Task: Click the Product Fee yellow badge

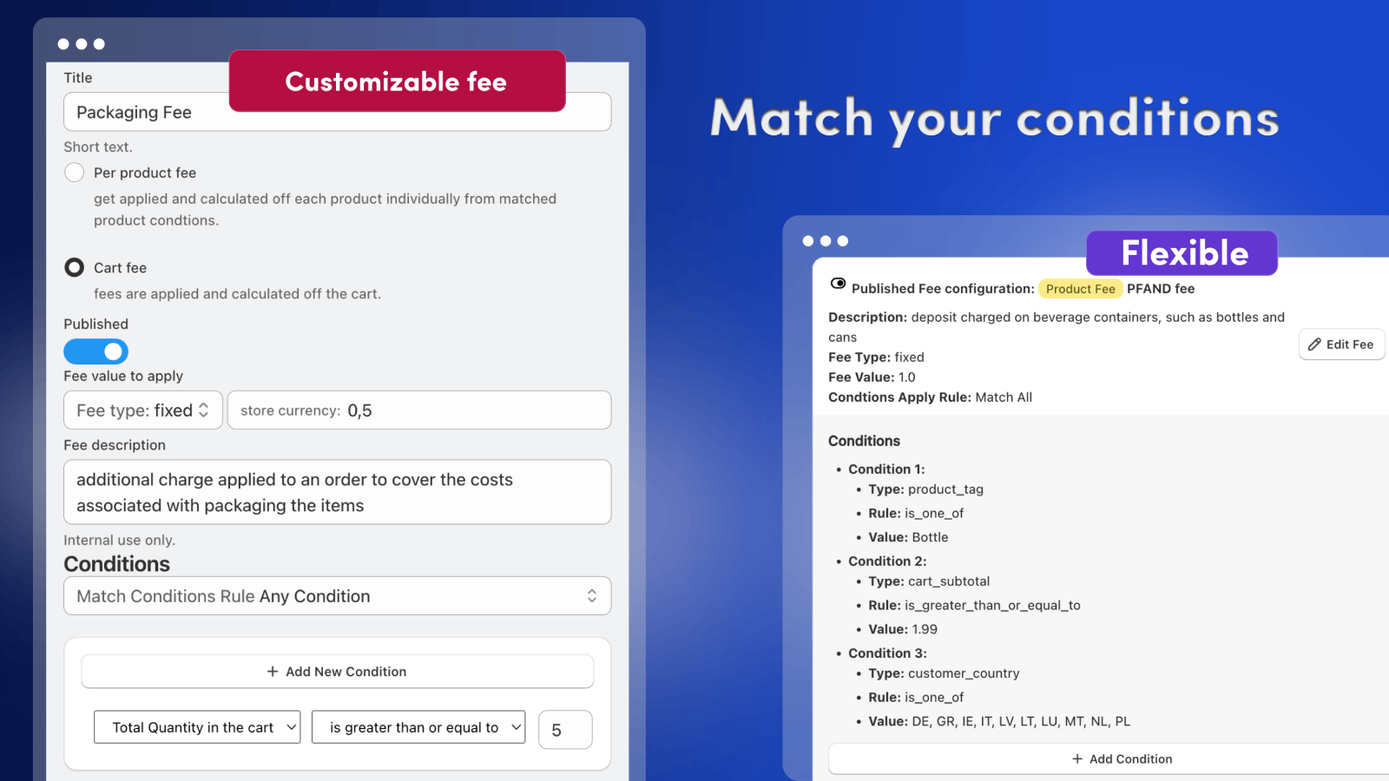Action: click(x=1080, y=289)
